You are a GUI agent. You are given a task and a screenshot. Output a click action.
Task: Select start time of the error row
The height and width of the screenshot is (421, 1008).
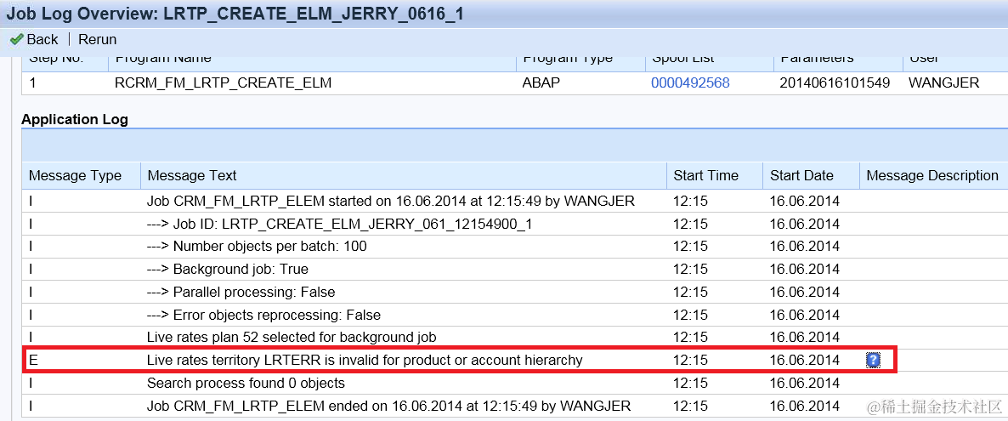tap(690, 361)
